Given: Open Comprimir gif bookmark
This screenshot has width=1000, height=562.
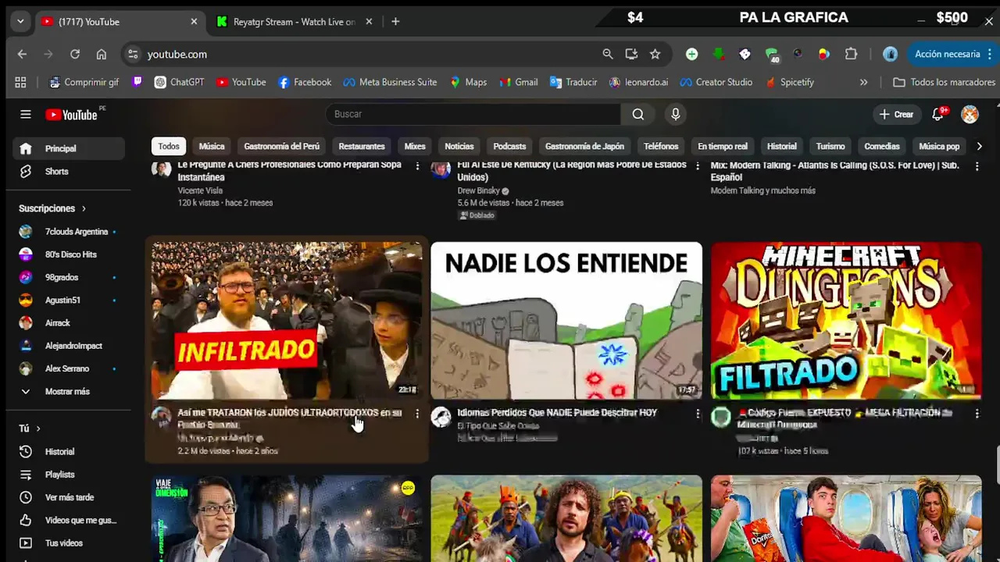Looking at the screenshot, I should coord(84,82).
